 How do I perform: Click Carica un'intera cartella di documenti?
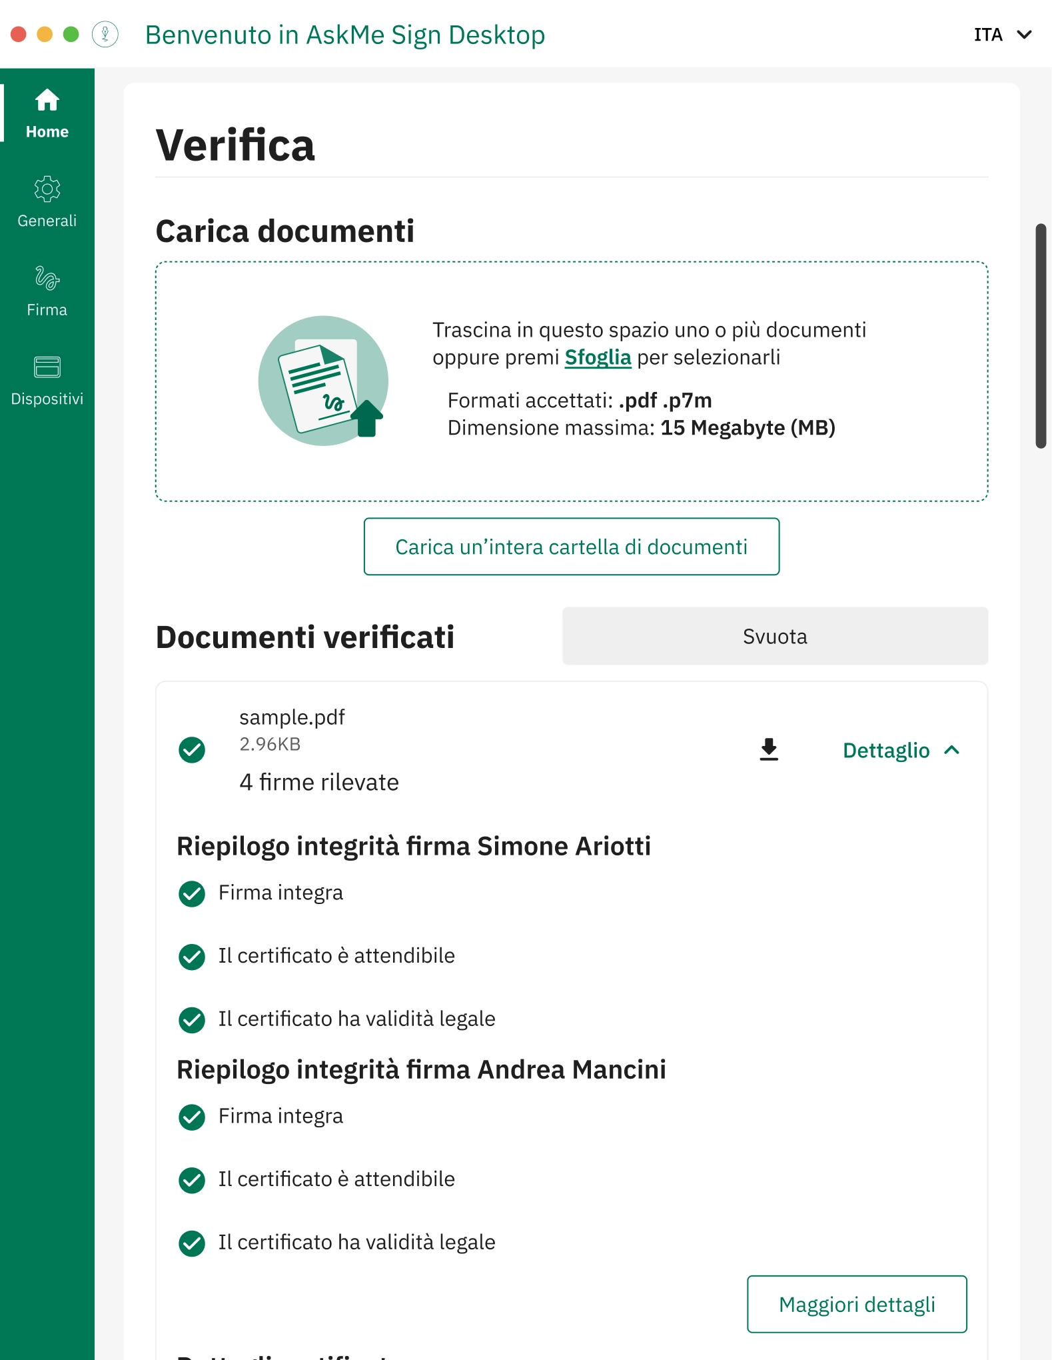[572, 547]
